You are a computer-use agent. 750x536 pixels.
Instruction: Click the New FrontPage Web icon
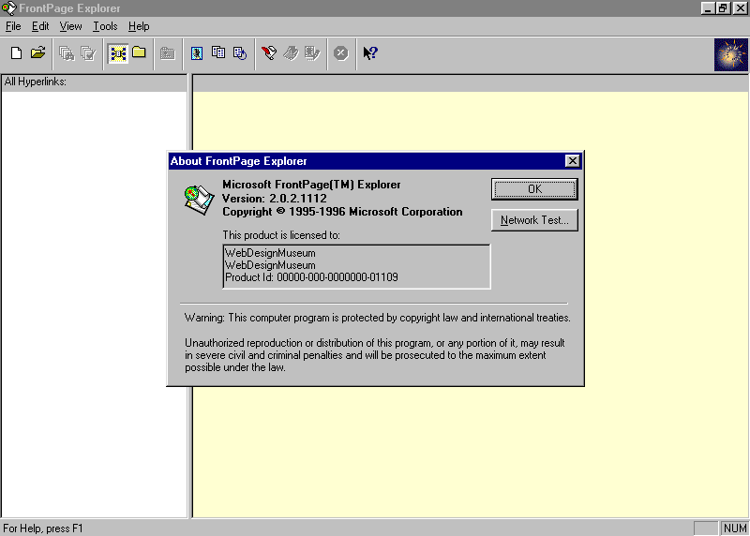(16, 53)
